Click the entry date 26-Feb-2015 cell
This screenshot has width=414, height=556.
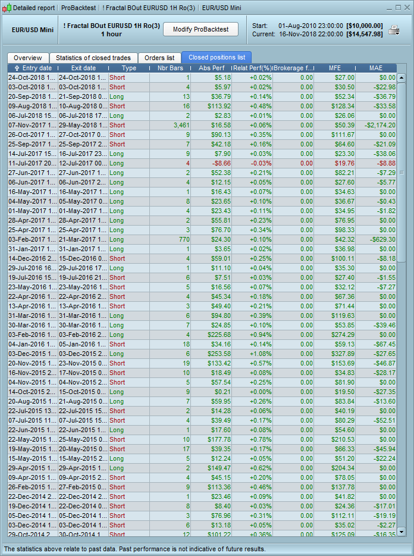click(32, 487)
